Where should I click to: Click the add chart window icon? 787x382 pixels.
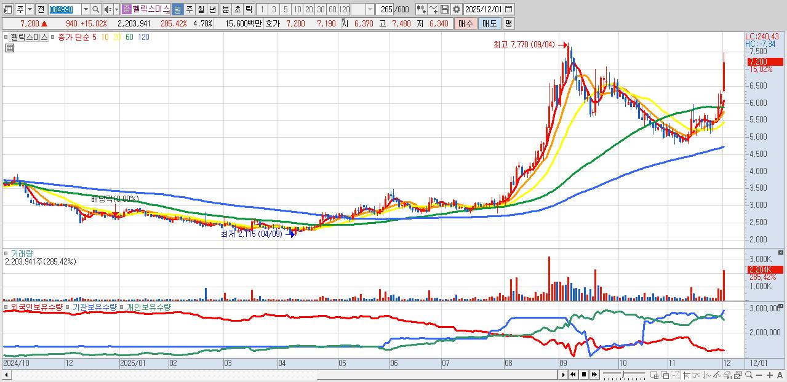[x=654, y=375]
